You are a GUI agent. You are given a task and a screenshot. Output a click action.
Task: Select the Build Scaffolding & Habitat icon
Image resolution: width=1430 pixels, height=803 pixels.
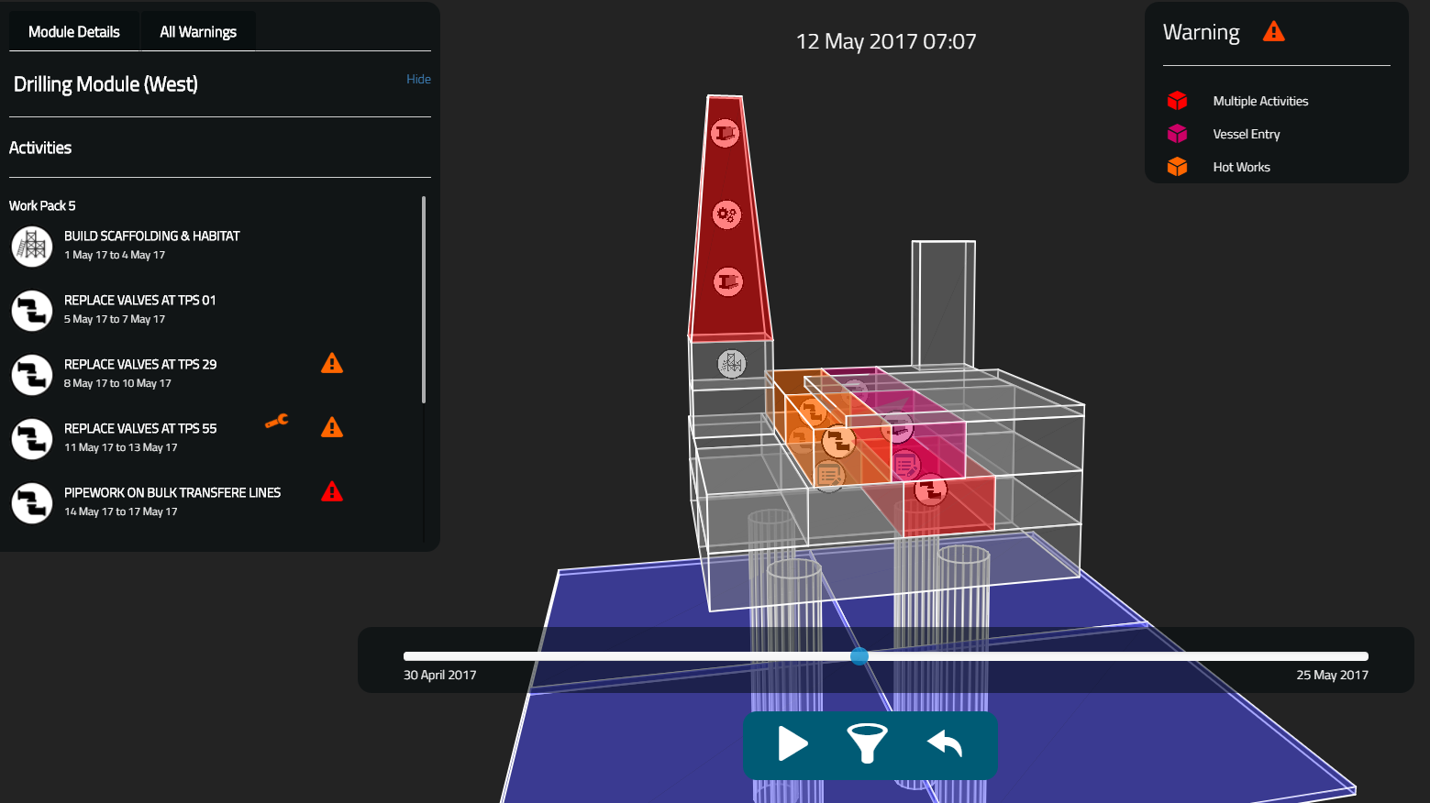[32, 246]
